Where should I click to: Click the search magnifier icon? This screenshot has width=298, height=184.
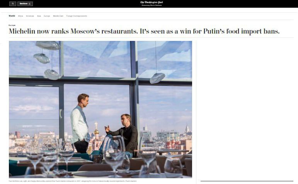13,3
